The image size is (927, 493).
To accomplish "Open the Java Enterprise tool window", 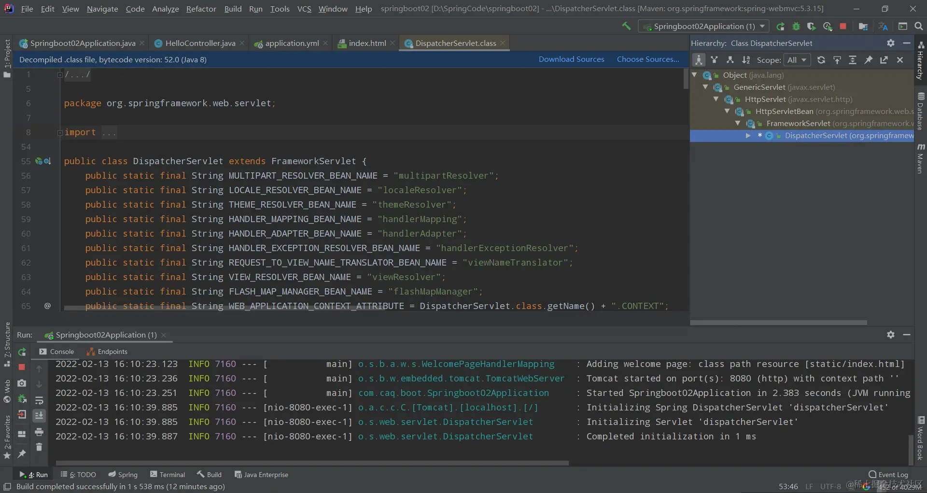I will click(x=261, y=475).
